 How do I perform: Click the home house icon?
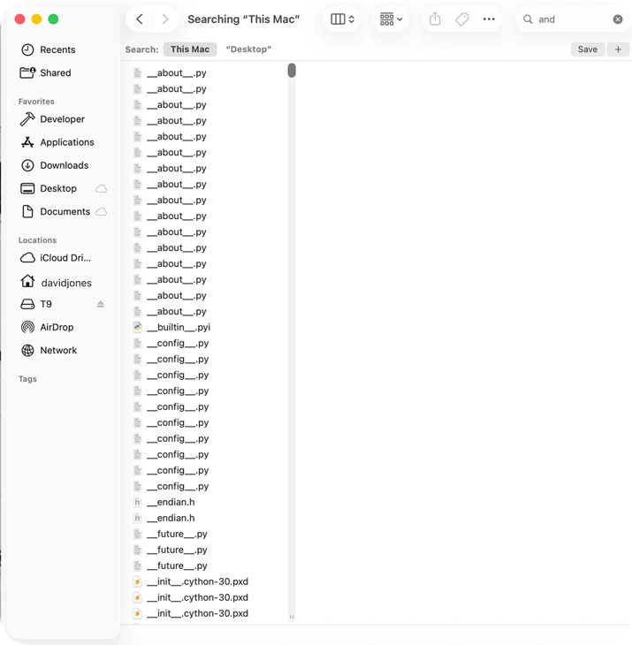(27, 281)
